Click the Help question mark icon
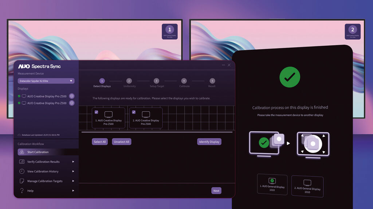This screenshot has width=373, height=209. point(22,190)
